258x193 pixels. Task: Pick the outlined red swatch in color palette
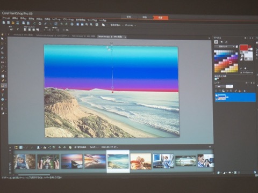pos(230,62)
